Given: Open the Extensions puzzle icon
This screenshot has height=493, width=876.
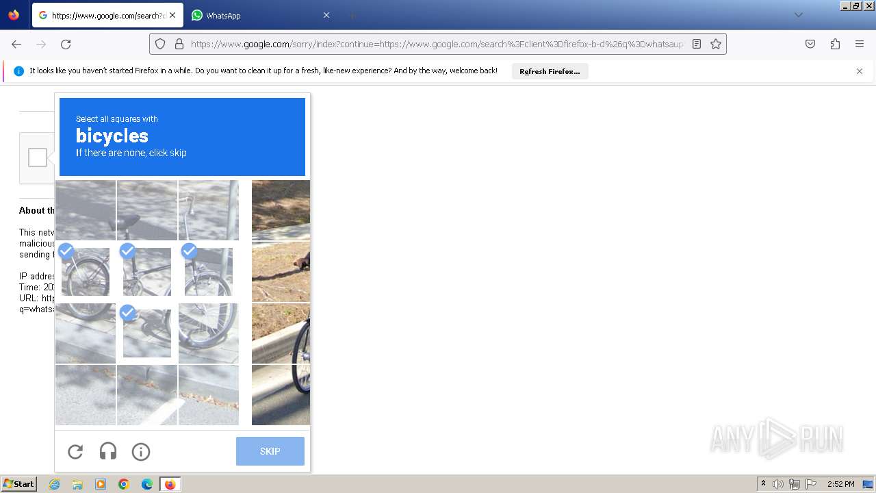Looking at the screenshot, I should click(835, 44).
